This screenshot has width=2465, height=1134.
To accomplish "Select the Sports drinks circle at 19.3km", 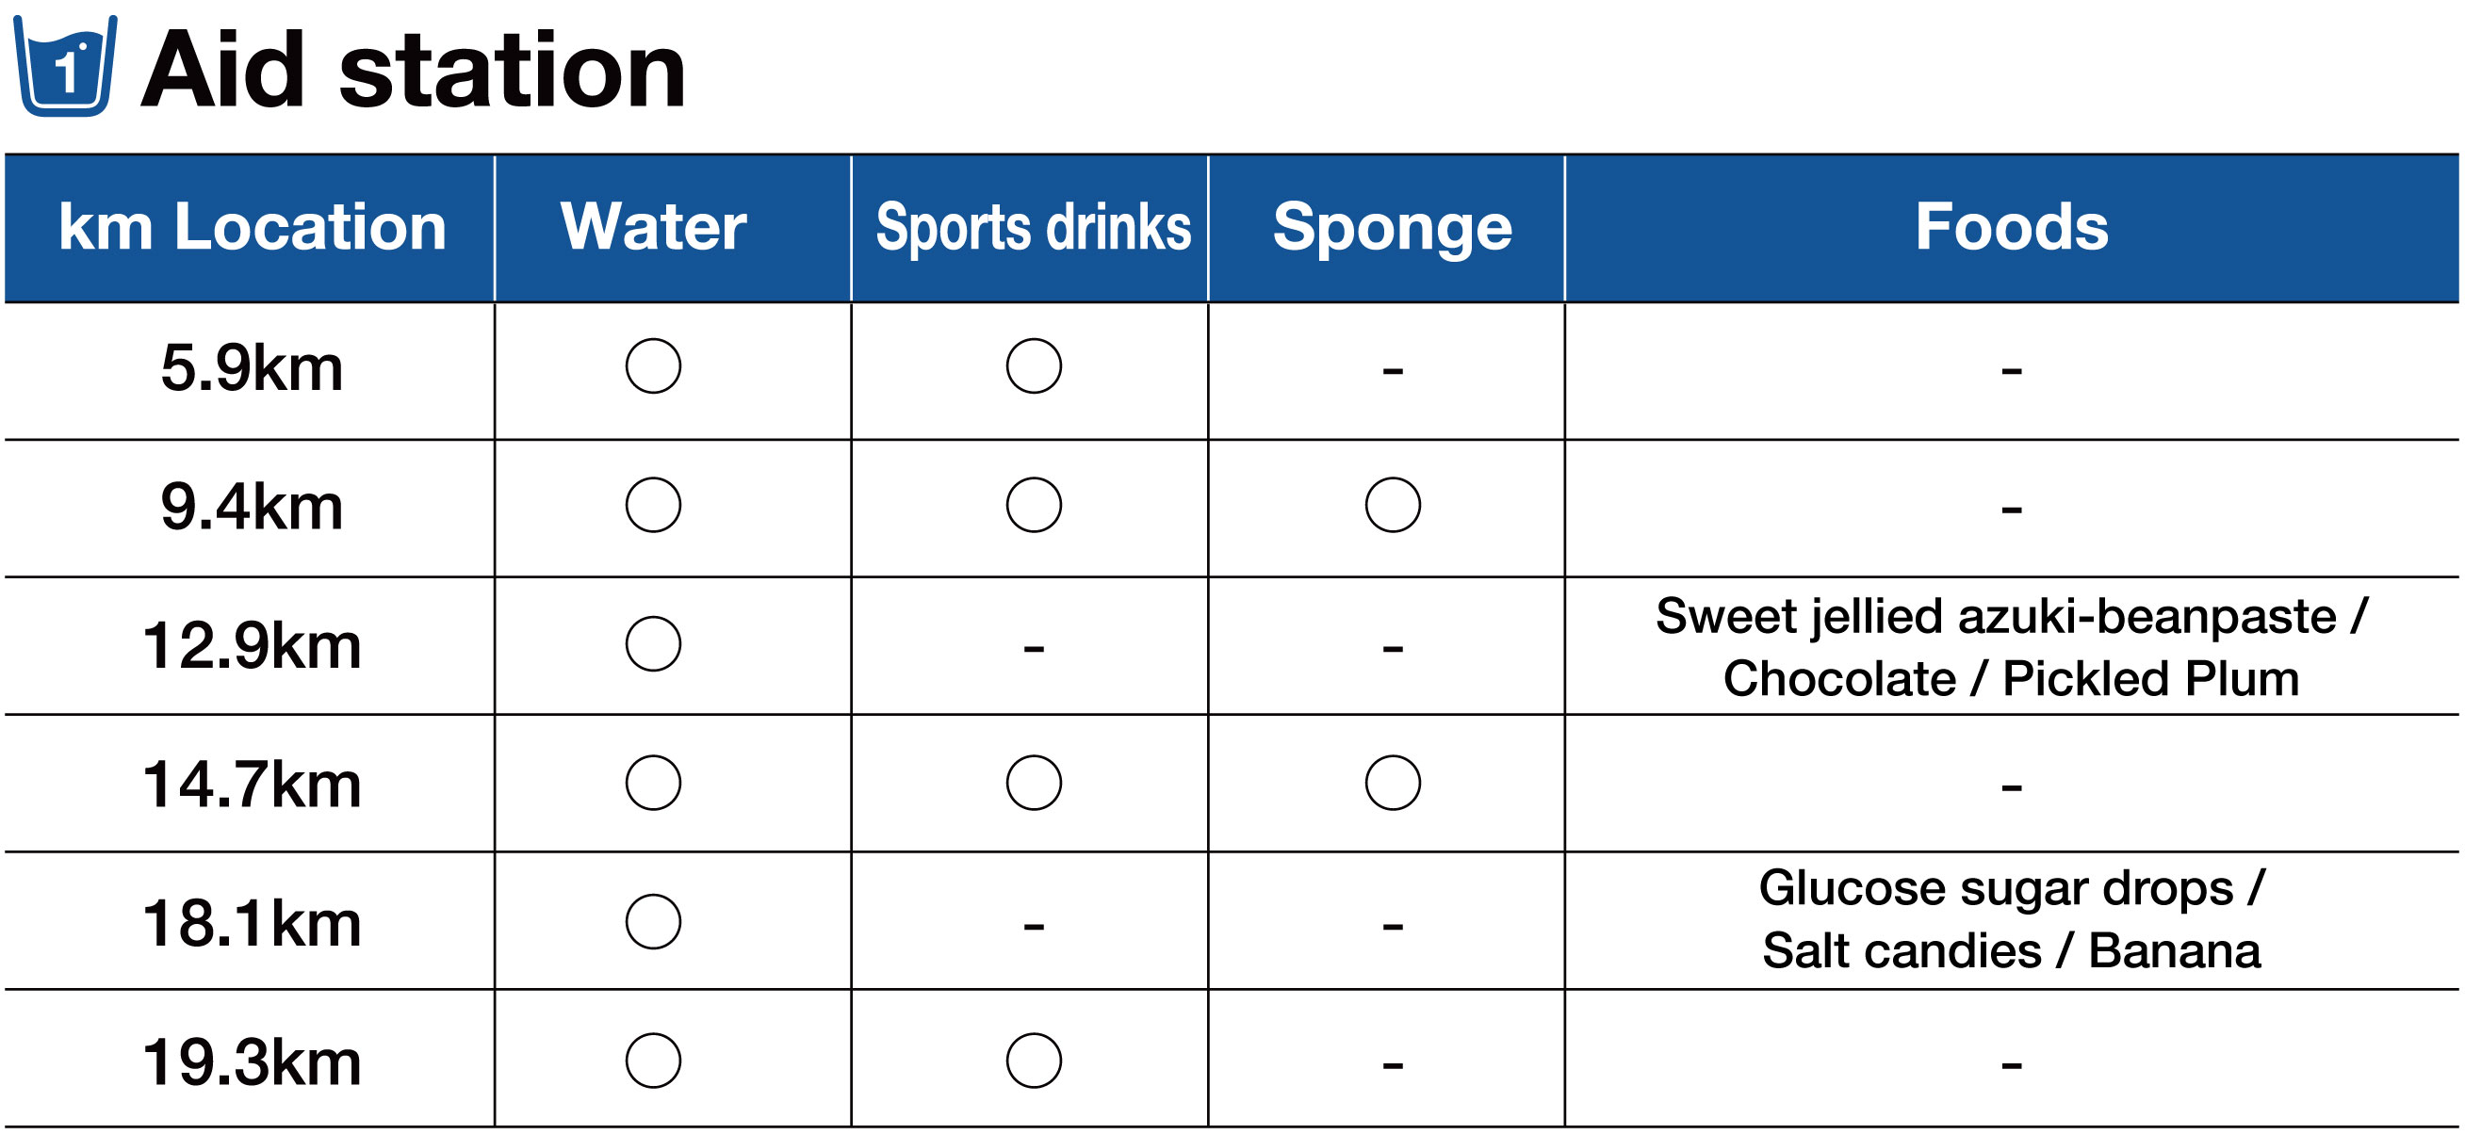I will pyautogui.click(x=1034, y=1061).
